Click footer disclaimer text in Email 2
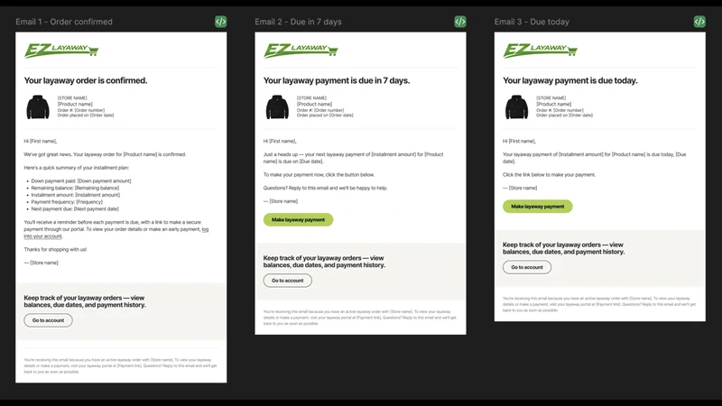 (359, 318)
